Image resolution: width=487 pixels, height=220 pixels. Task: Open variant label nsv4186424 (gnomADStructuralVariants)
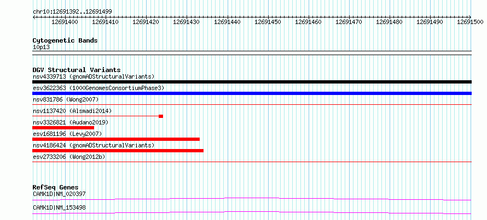[94, 145]
